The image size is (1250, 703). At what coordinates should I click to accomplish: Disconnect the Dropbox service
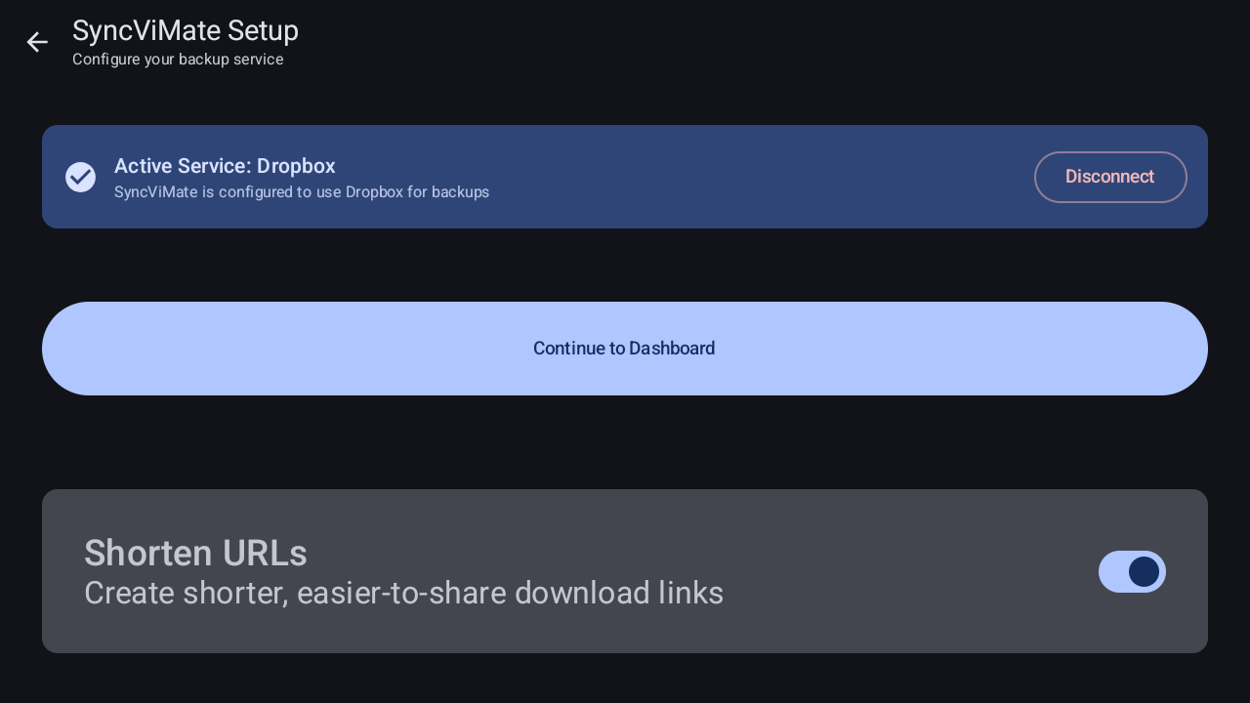click(1110, 177)
